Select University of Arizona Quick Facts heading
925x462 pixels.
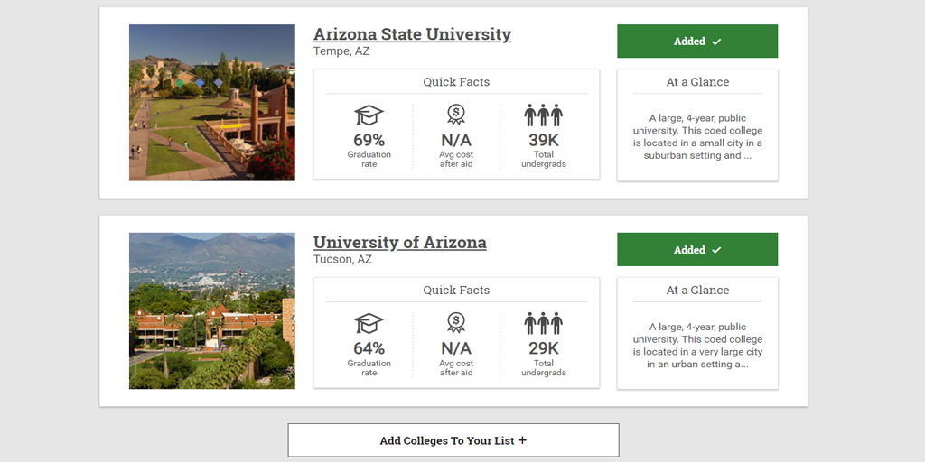(x=456, y=290)
